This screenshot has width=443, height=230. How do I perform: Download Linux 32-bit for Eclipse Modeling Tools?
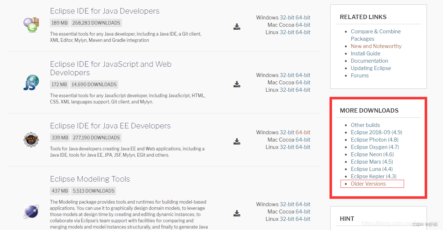(x=287, y=219)
